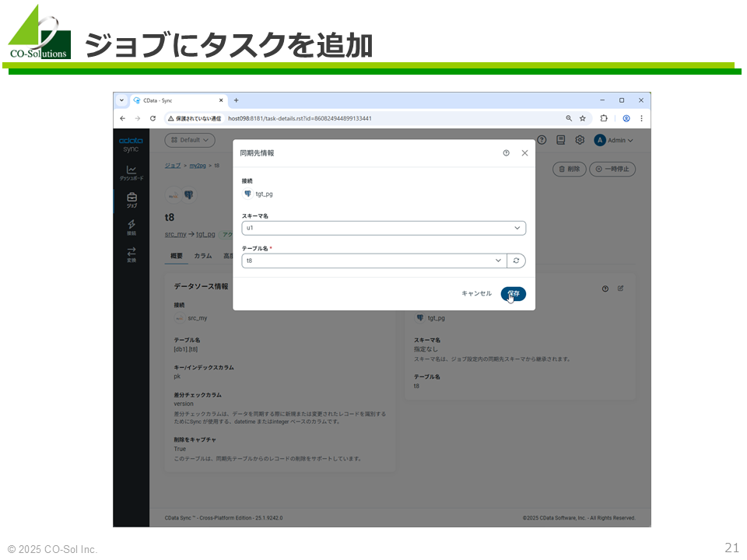Click the 指定なし schema value
This screenshot has height=560, width=747.
tap(426, 349)
